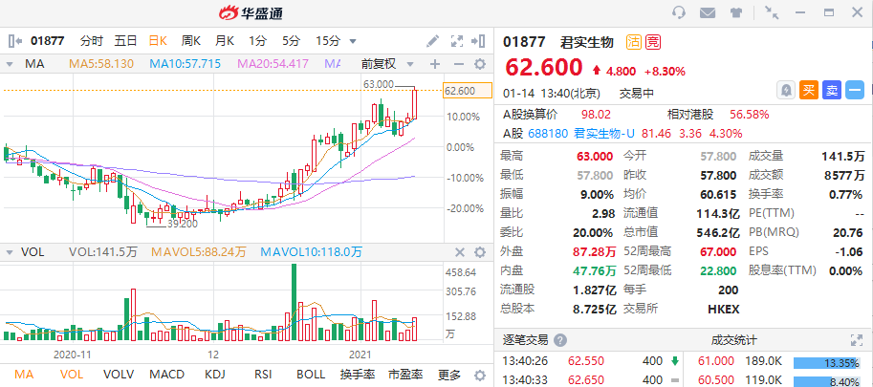Viewport: 873px width, 387px height.
Task: Open the messages envelope icon
Action: pos(708,12)
